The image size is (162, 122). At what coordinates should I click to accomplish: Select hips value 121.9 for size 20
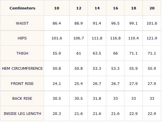pos(152,38)
